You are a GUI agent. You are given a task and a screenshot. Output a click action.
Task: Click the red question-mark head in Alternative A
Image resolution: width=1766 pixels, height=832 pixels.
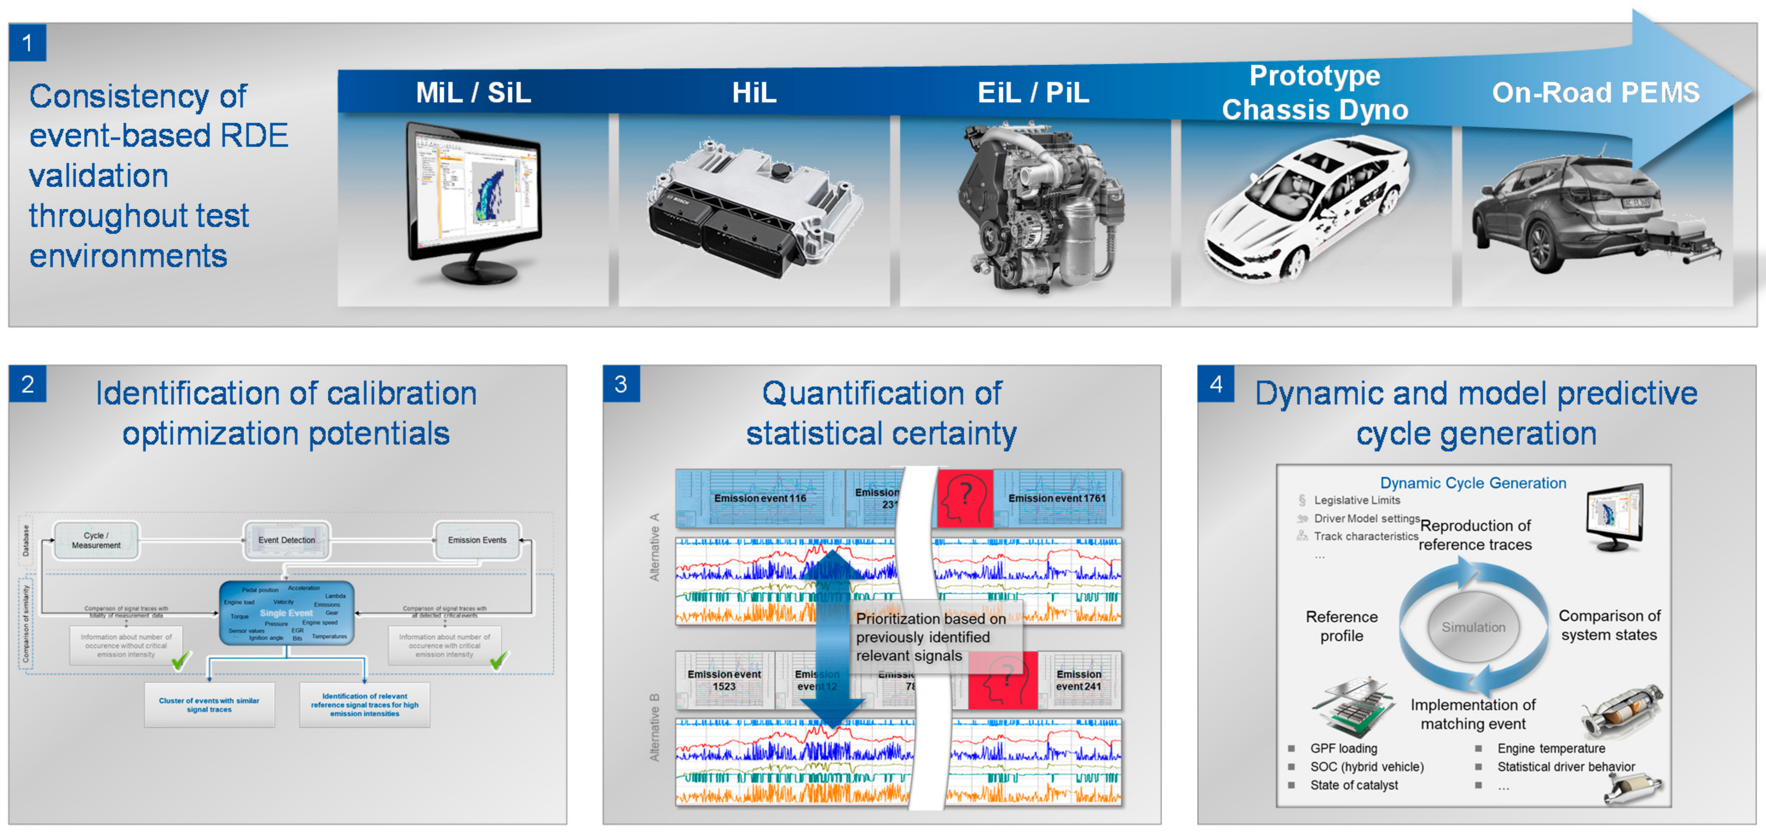(964, 499)
